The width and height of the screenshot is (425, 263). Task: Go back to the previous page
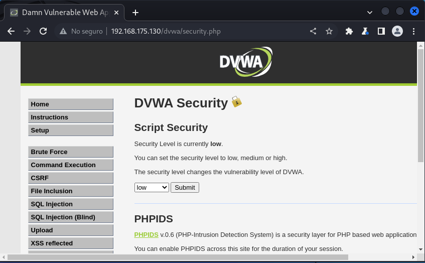tap(11, 31)
